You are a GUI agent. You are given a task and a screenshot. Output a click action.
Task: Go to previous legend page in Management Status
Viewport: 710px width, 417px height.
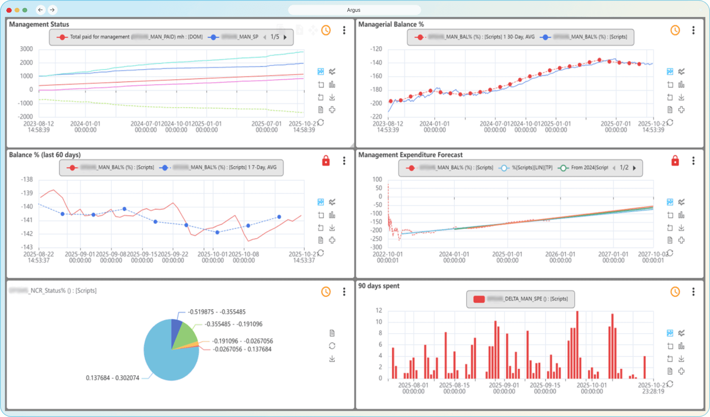pyautogui.click(x=265, y=37)
